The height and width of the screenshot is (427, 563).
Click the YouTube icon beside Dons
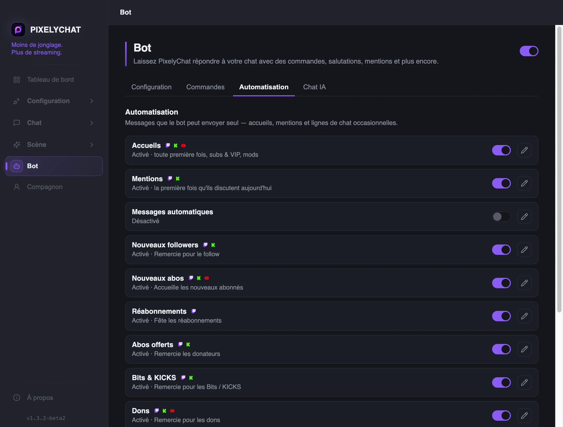172,411
